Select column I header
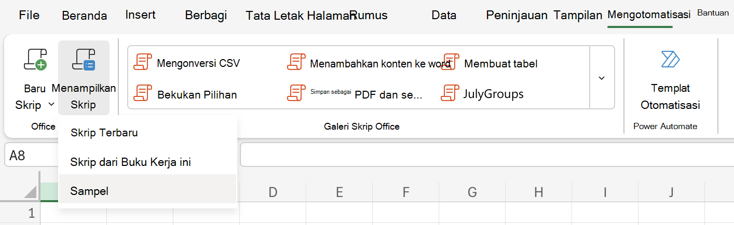The height and width of the screenshot is (225, 734). coord(605,192)
